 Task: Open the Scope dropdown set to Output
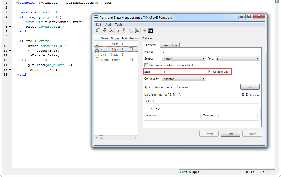pos(184,59)
